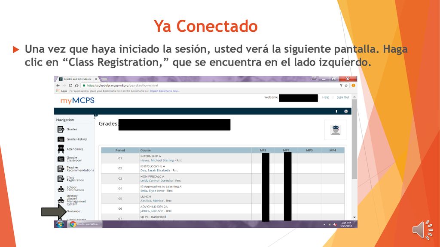Select period 05 cell for LUNCH
The image size is (440, 247).
coord(120,199)
